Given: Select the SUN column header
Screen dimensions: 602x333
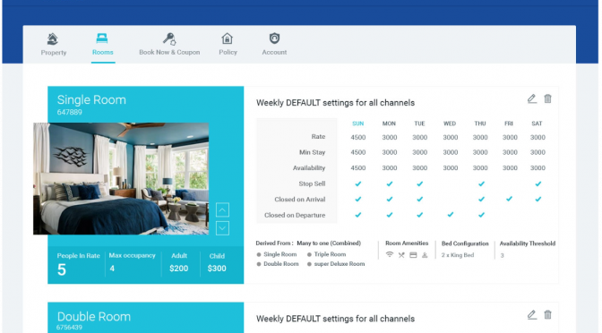Looking at the screenshot, I should 357,124.
